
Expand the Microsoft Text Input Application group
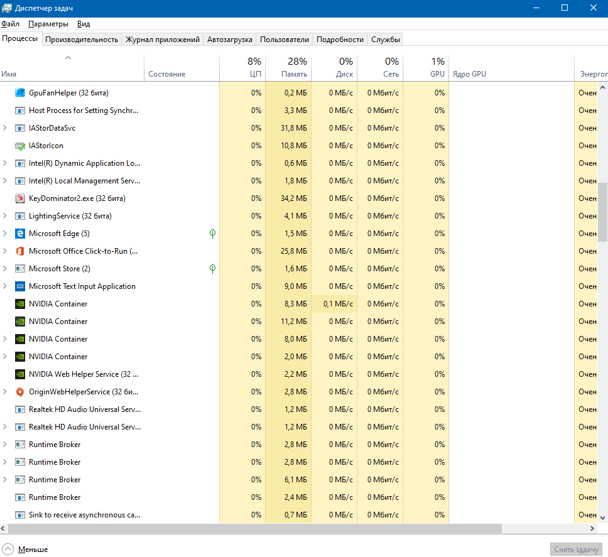click(x=4, y=286)
